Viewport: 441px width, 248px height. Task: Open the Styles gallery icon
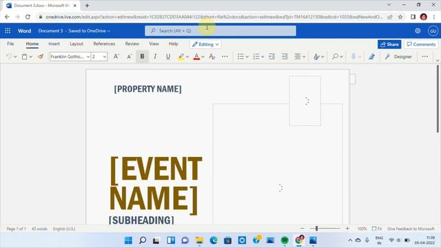click(x=316, y=56)
